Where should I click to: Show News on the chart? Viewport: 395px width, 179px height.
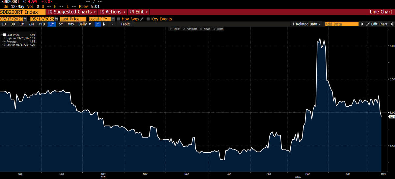(205, 29)
